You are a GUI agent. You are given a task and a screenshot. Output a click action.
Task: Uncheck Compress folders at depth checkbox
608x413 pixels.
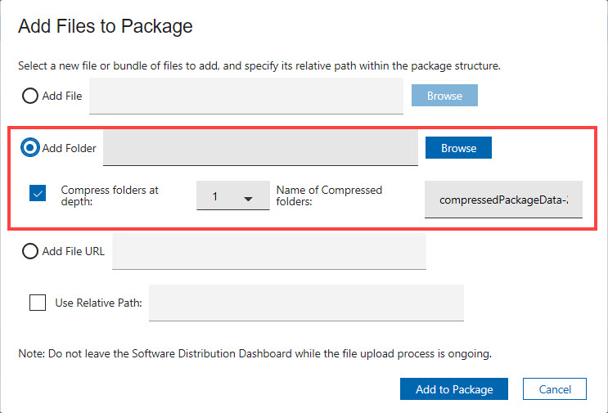[x=38, y=193]
